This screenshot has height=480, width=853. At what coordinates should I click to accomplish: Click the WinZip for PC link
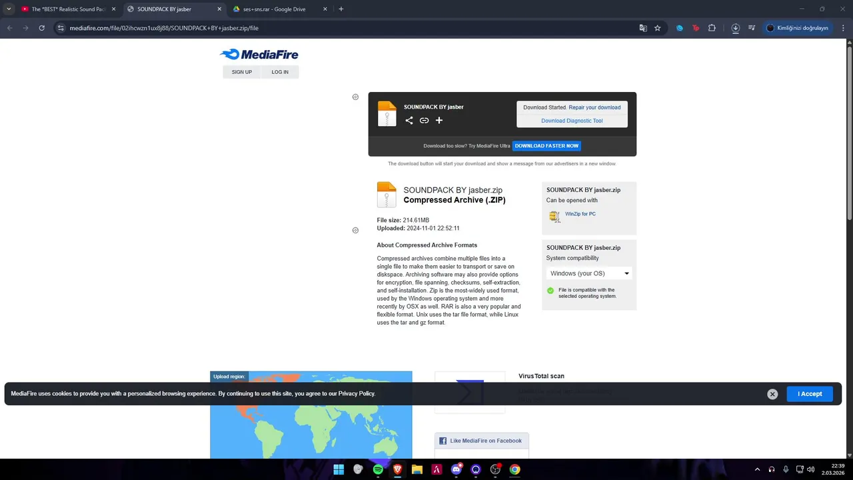click(x=580, y=214)
